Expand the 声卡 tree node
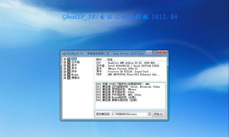Screen dimensions: 229x137 click(65, 68)
